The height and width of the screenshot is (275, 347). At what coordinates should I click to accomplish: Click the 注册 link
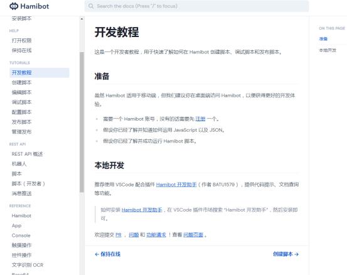200,119
